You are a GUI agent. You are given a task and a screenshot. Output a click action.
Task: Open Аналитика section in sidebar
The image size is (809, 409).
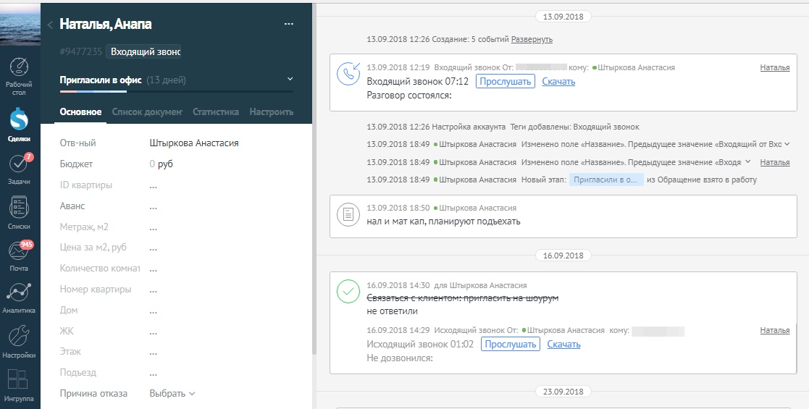[20, 298]
